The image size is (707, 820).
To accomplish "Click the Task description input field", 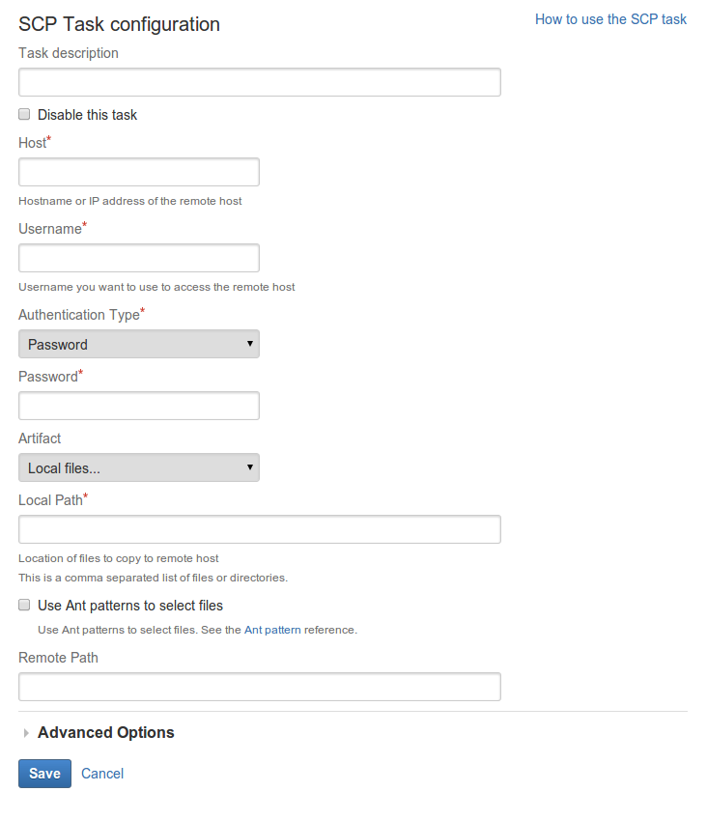I will pyautogui.click(x=260, y=82).
